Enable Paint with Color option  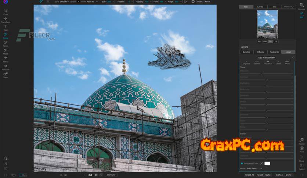click(242, 163)
